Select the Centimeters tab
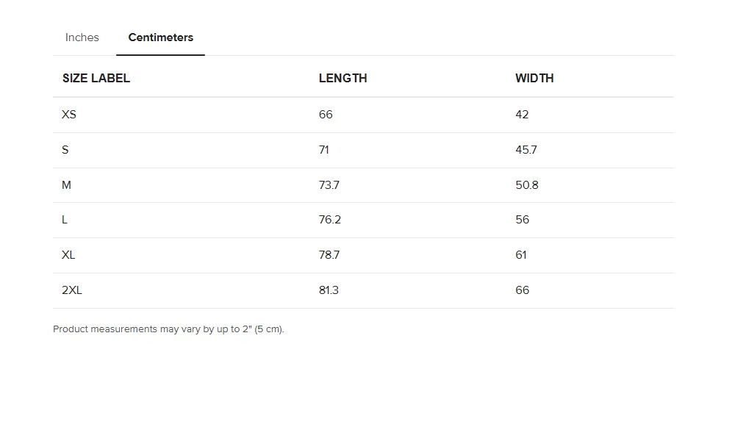This screenshot has height=441, width=735. coord(160,37)
